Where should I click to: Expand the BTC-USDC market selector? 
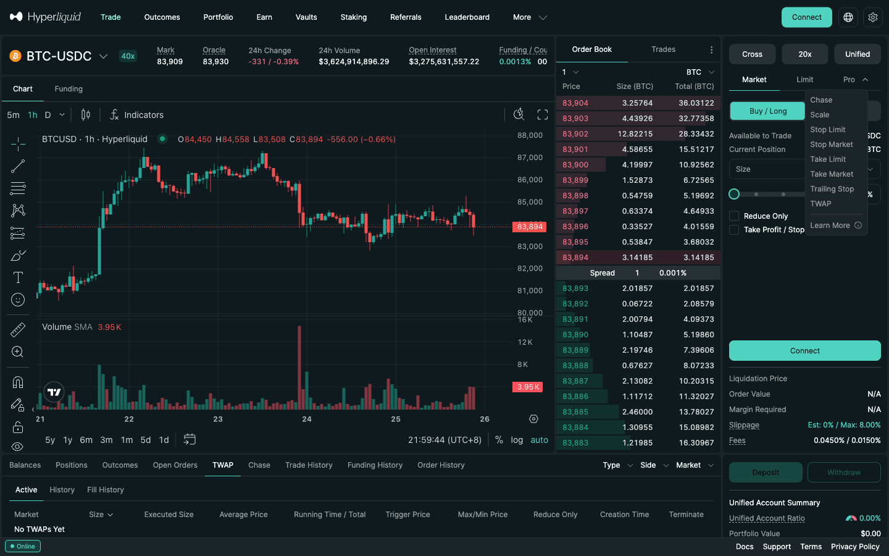pyautogui.click(x=59, y=56)
